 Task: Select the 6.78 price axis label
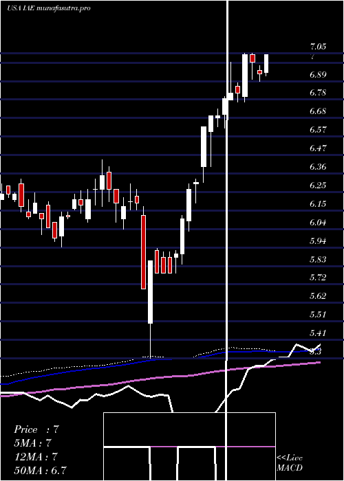pyautogui.click(x=318, y=93)
